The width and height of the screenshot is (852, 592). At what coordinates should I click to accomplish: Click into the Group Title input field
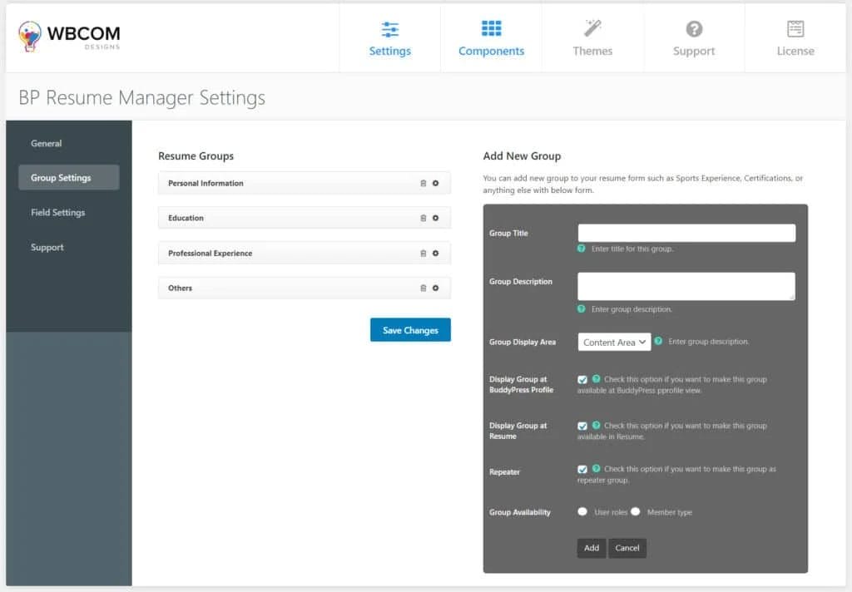pyautogui.click(x=686, y=234)
